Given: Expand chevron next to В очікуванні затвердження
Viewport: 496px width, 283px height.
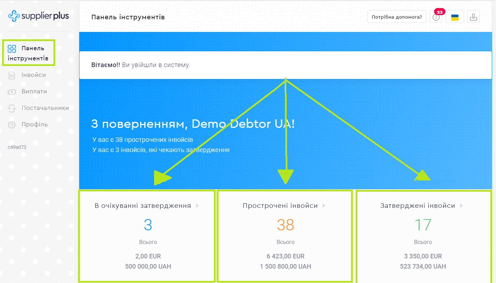Looking at the screenshot, I should pos(197,206).
